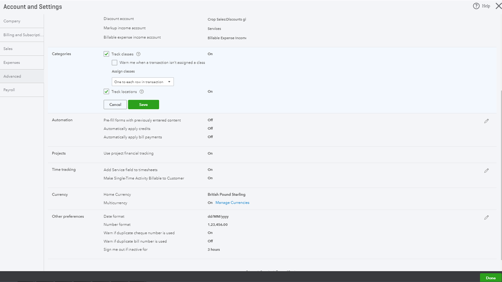Click 'Make Single-Time Activity Billable to Customer'
Screen dimensions: 502x282
coord(144,179)
